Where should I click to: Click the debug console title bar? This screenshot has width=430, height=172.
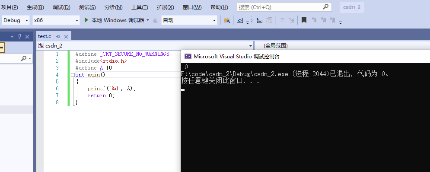[306, 57]
